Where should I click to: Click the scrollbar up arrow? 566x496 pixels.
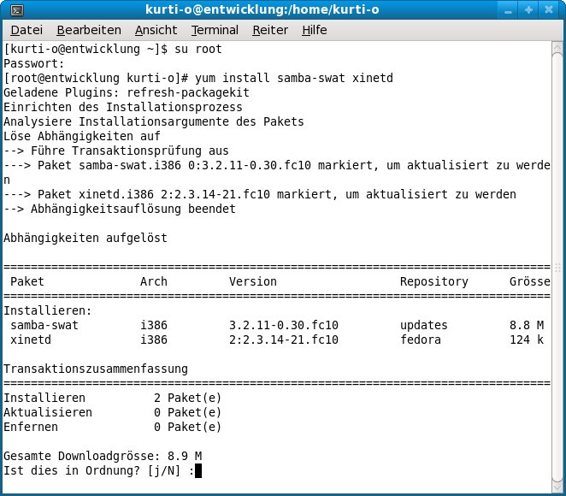tap(557, 48)
